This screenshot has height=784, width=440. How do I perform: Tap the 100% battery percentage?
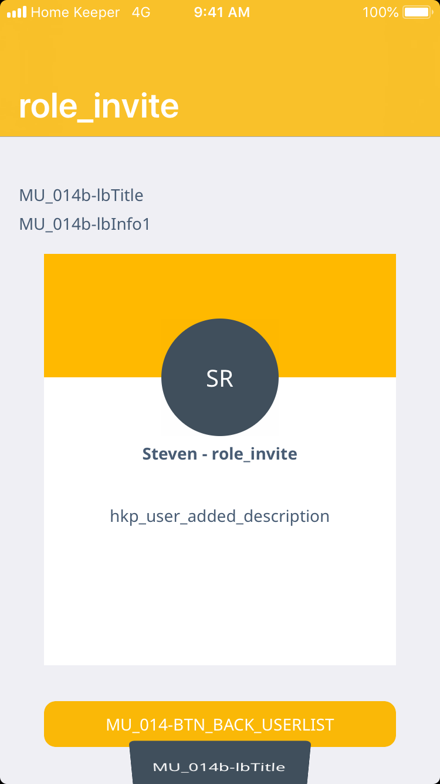380,12
